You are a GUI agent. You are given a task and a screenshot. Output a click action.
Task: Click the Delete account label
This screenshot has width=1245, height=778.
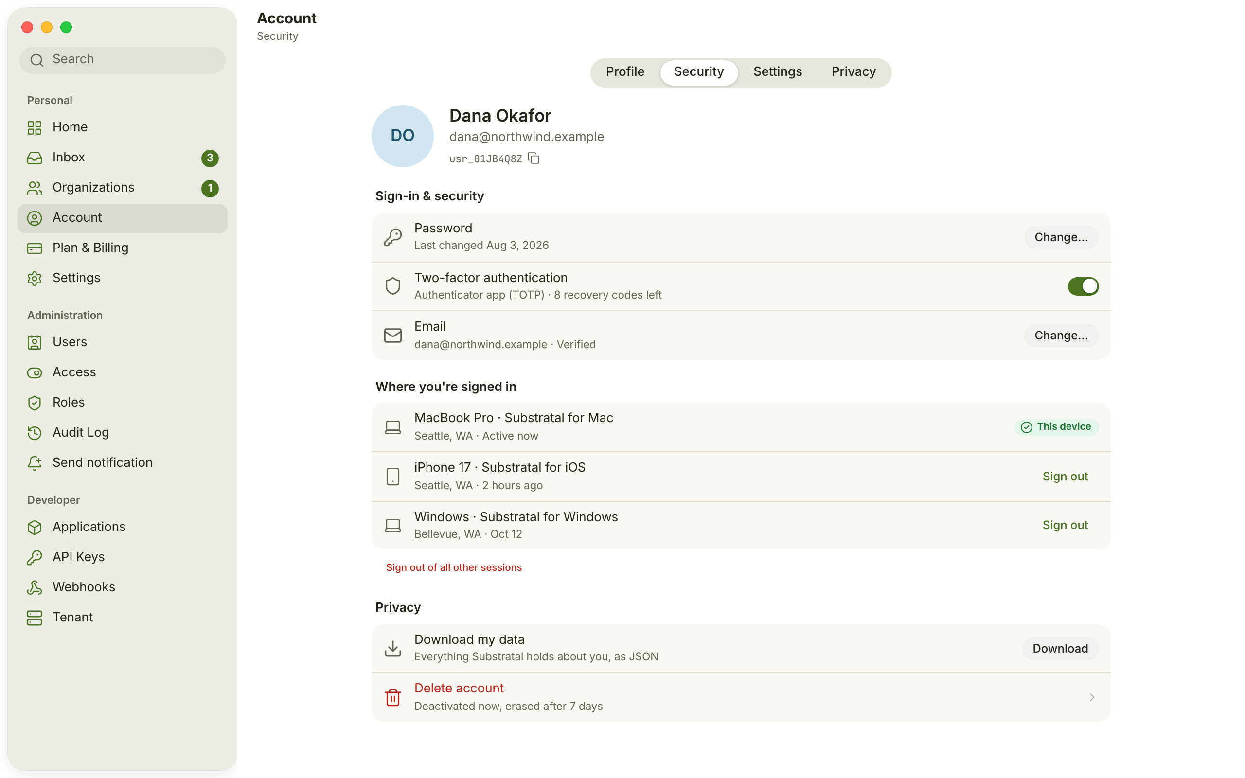(459, 689)
